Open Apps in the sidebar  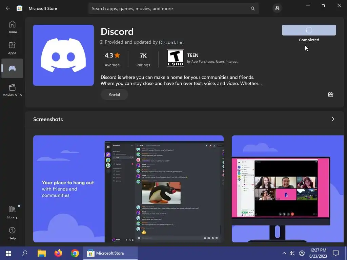[x=12, y=48]
